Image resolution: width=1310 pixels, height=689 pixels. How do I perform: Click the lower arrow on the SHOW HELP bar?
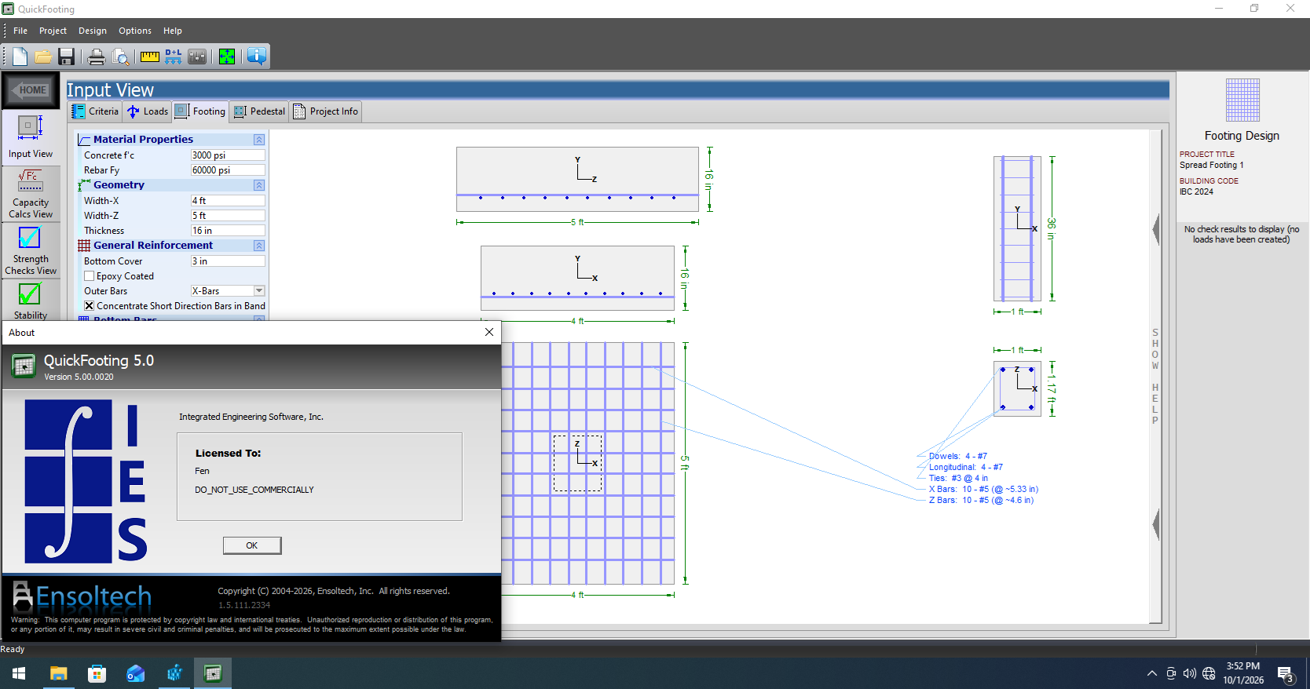[x=1156, y=524]
